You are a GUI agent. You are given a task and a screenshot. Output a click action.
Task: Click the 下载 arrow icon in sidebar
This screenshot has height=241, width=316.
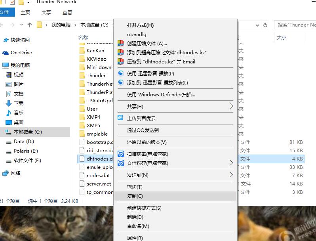pos(9,103)
